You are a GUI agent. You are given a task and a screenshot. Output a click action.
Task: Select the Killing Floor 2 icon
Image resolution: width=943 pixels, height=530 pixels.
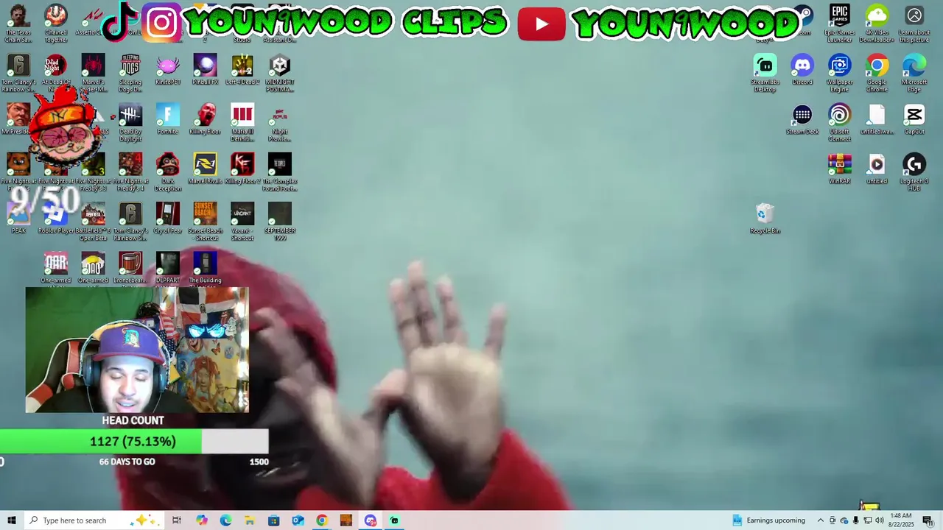point(242,169)
